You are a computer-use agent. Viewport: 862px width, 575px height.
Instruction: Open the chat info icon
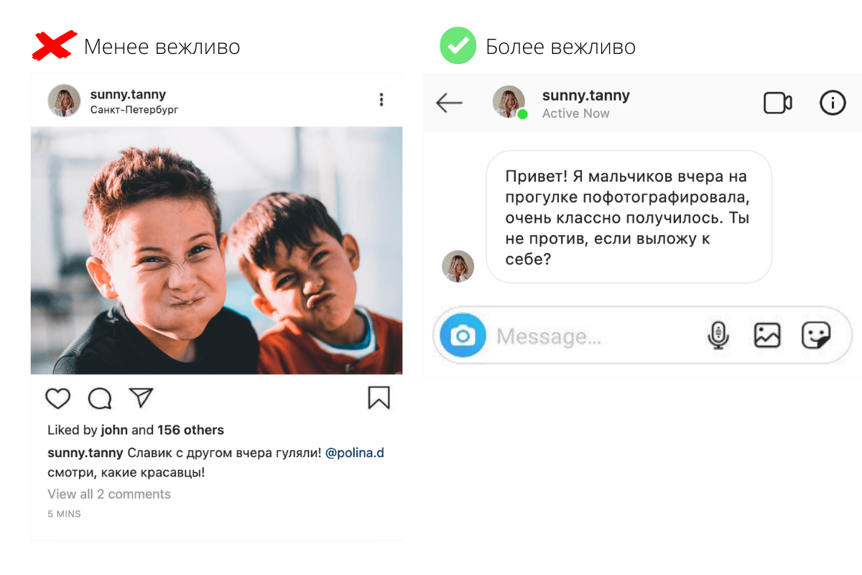(833, 103)
